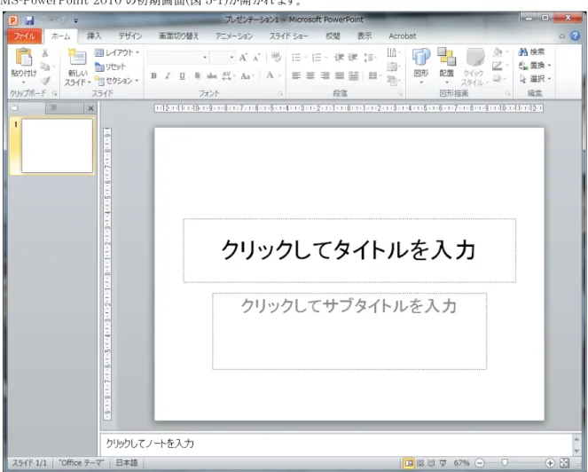Adjust the zoom slider handle in status bar
This screenshot has height=472, width=588.
[x=505, y=462]
